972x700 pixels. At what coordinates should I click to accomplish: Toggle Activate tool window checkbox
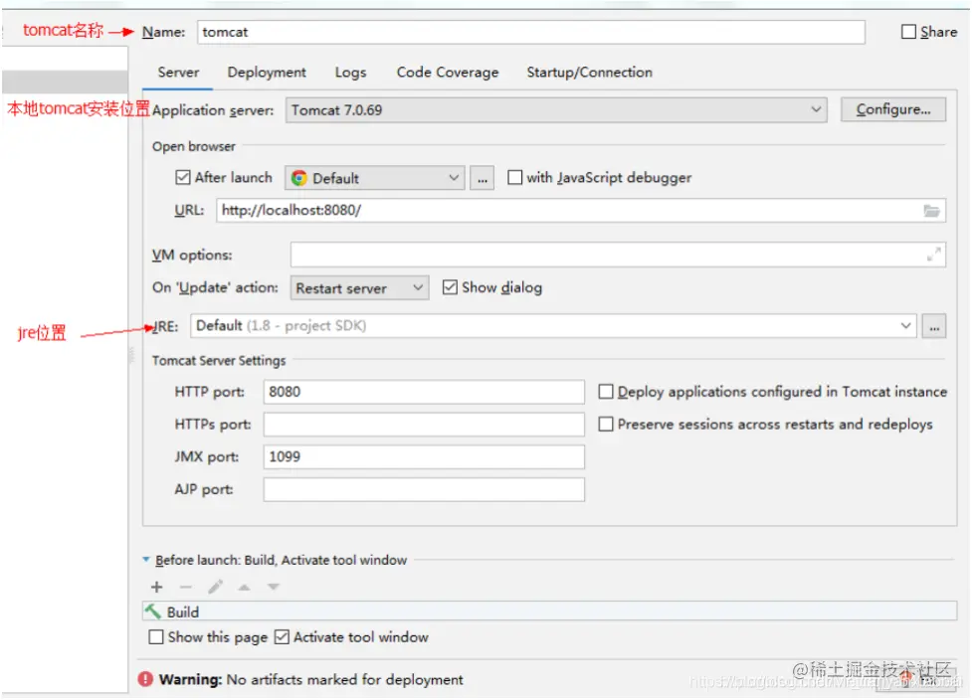282,636
